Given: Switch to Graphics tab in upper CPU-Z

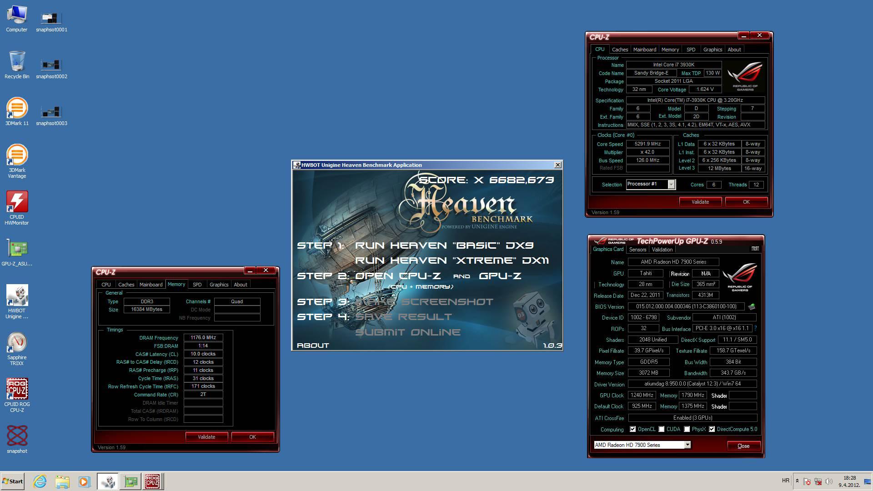Looking at the screenshot, I should tap(712, 50).
